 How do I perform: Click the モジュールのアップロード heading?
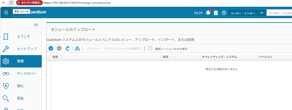[73, 29]
